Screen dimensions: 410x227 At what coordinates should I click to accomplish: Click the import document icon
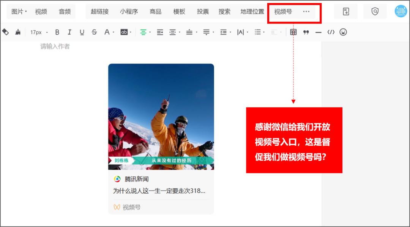(346, 11)
